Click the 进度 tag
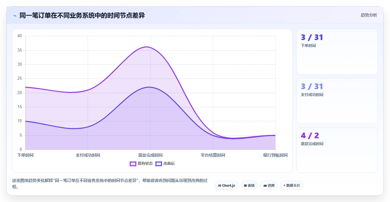 (269, 185)
